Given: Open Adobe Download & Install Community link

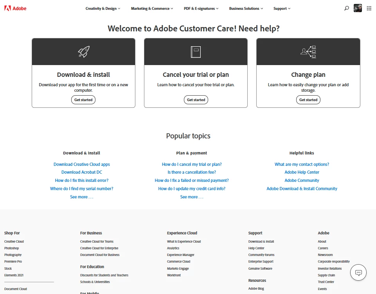Looking at the screenshot, I should pyautogui.click(x=302, y=189).
